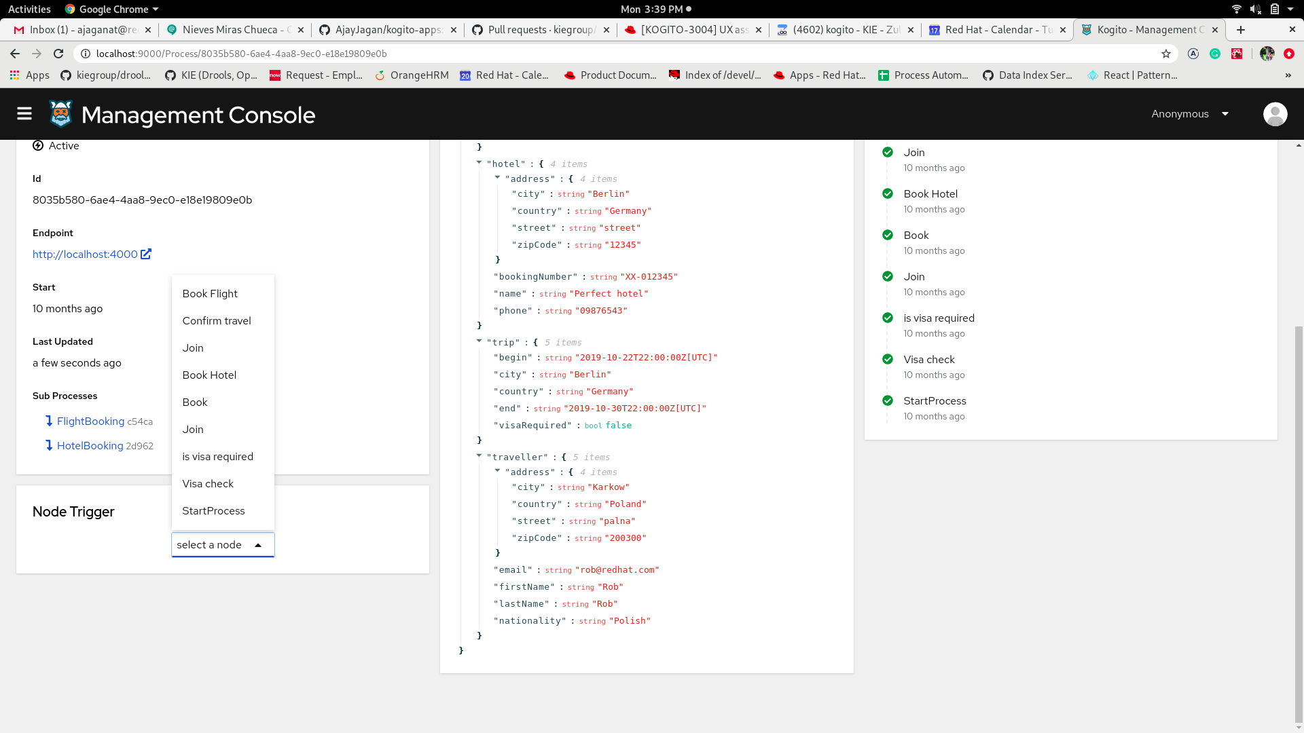Image resolution: width=1304 pixels, height=733 pixels.
Task: Open the HotelBooking subprocess link
Action: click(x=90, y=446)
